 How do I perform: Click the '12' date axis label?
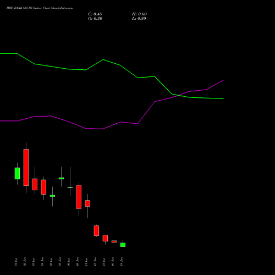pos(95,262)
